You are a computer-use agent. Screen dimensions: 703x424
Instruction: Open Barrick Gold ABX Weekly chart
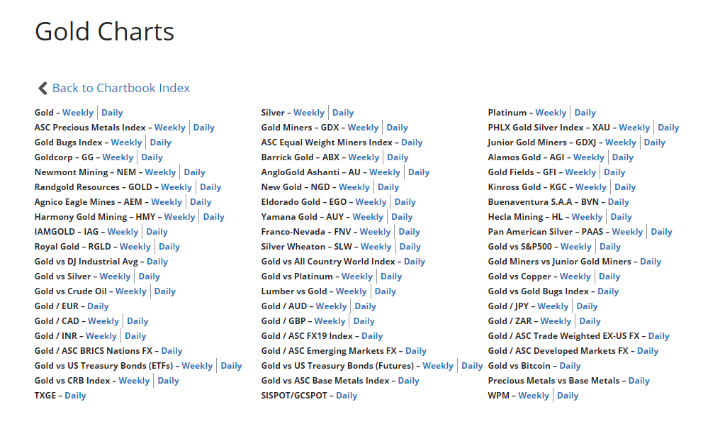[x=364, y=157]
